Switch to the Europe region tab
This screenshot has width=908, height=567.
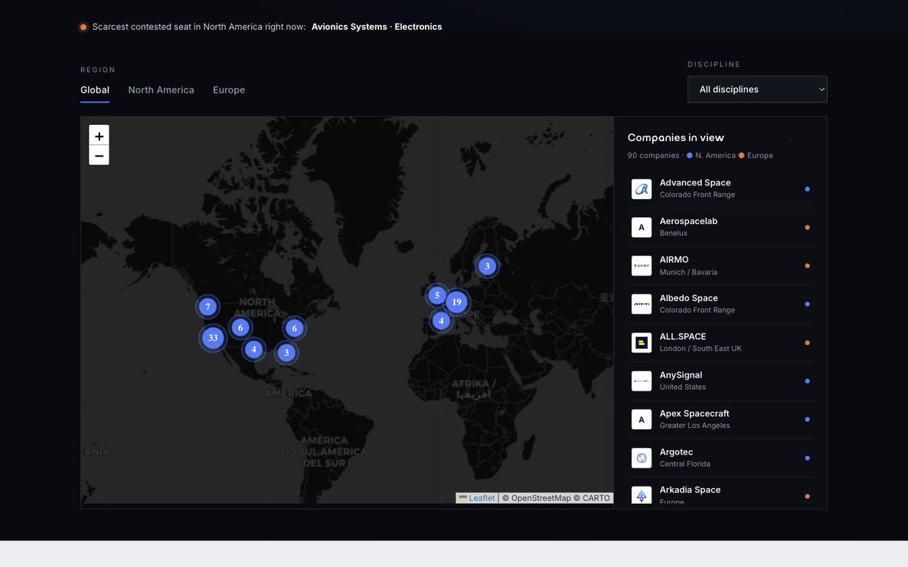click(x=229, y=90)
